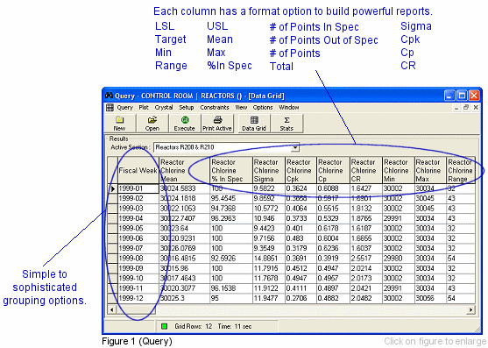Close the Query window with the red X
The image size is (488, 348).
474,96
